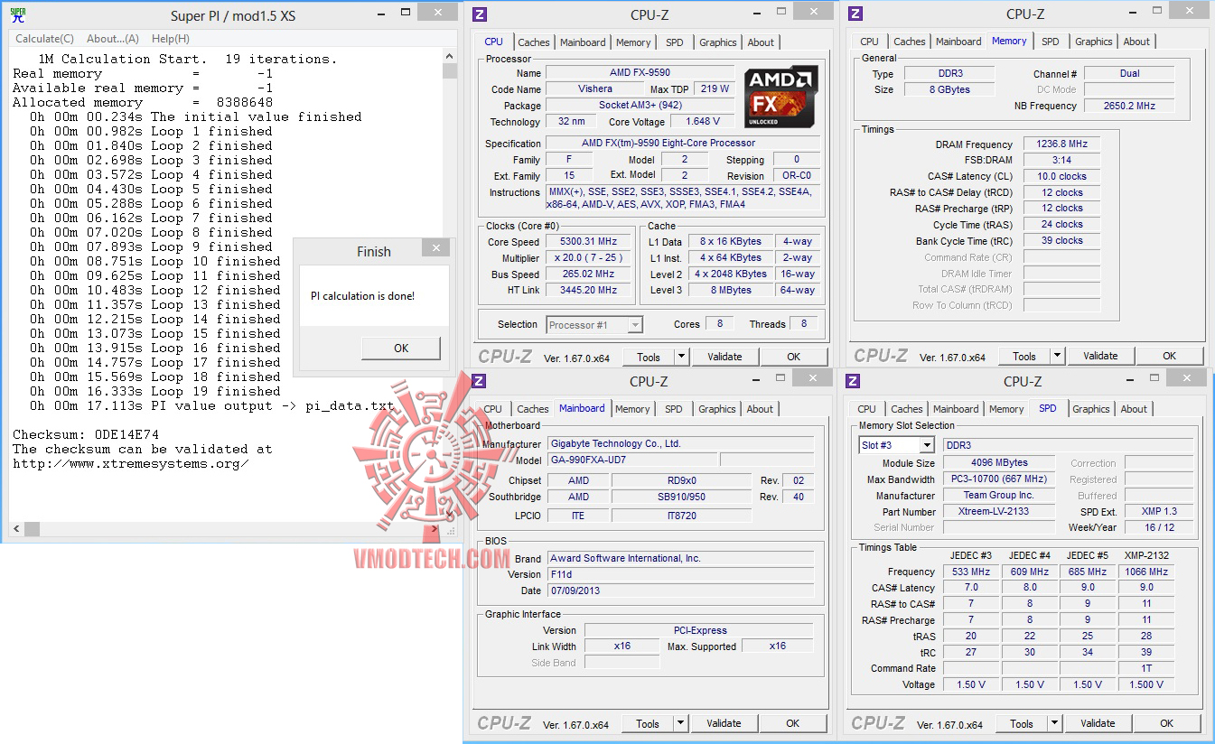Click the Super PI app icon in title bar
This screenshot has height=744, width=1215.
tap(18, 14)
